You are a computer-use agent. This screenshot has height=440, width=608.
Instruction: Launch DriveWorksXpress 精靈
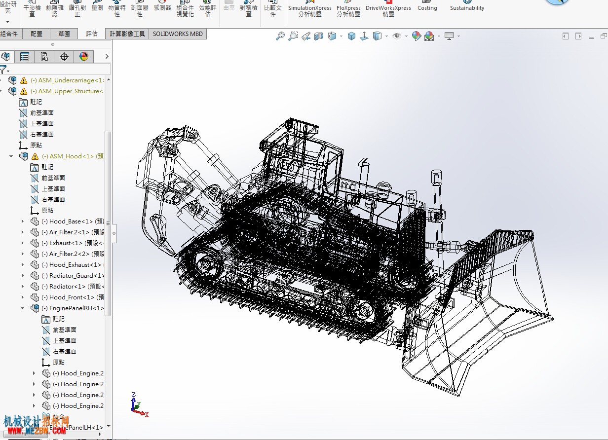[x=388, y=9]
